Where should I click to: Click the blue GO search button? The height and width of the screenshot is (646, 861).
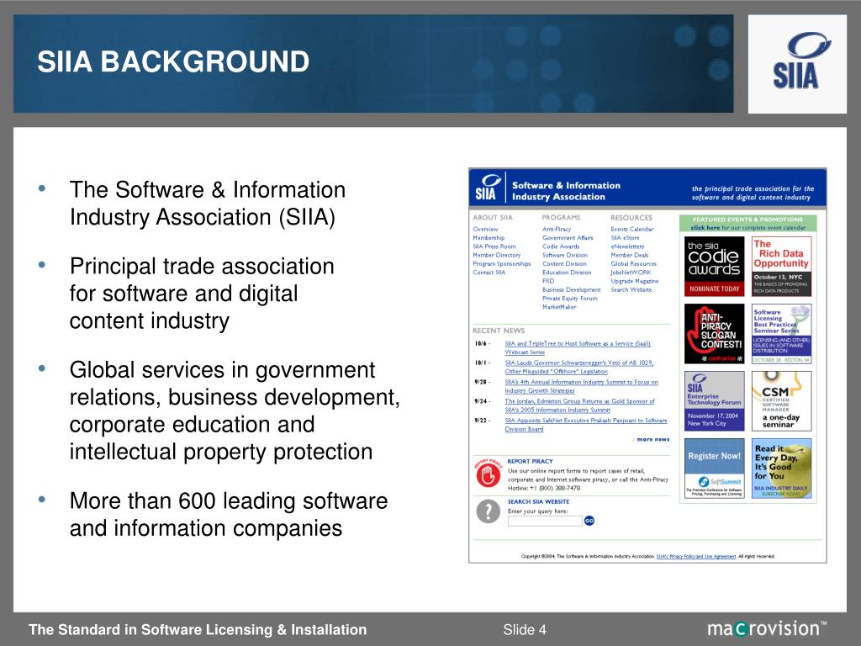[x=589, y=521]
